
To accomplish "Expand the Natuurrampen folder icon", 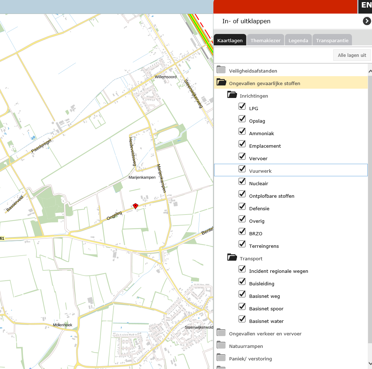I will pos(221,345).
